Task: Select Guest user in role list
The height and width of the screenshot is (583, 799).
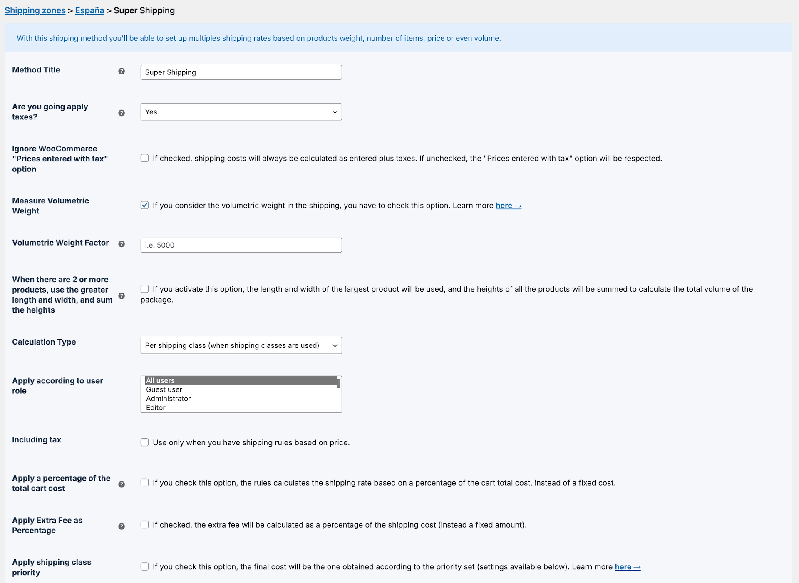Action: pyautogui.click(x=164, y=389)
